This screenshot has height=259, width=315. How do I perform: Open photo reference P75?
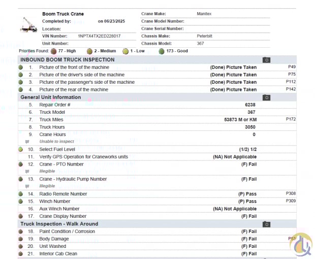292,74
